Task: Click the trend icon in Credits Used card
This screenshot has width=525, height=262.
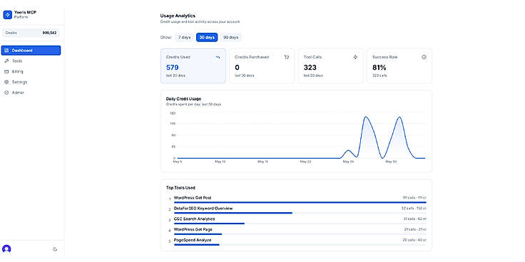Action: [218, 57]
